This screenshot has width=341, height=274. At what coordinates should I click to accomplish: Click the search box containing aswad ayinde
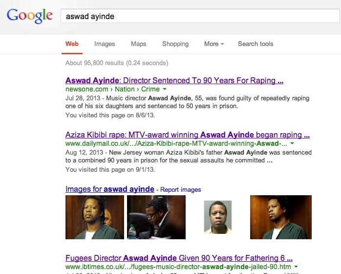[200, 16]
